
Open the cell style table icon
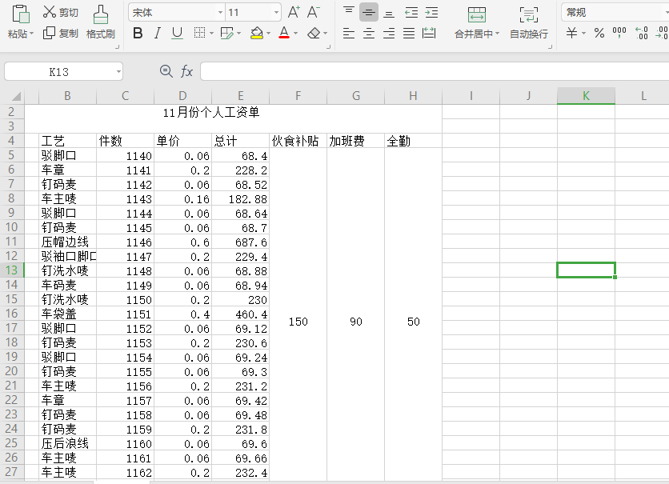pos(227,33)
